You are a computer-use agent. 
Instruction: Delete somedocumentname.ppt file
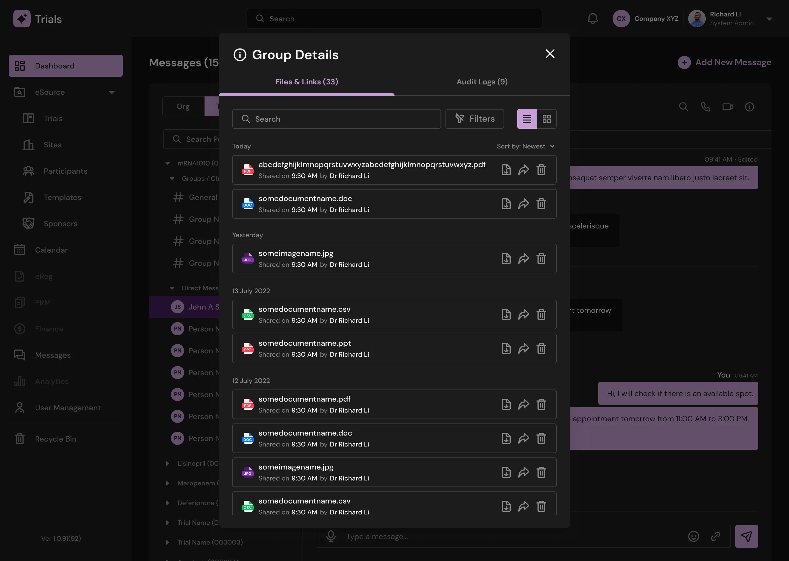pos(541,348)
